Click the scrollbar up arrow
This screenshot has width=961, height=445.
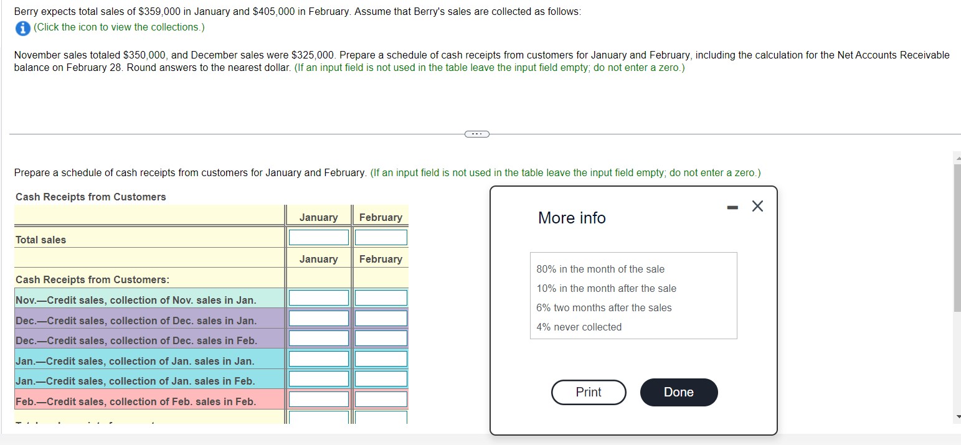tap(957, 157)
